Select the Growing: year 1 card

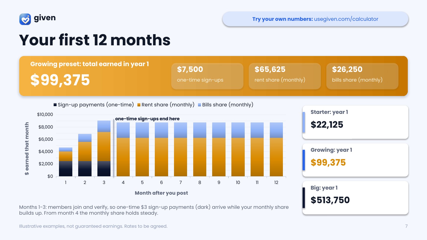click(355, 160)
